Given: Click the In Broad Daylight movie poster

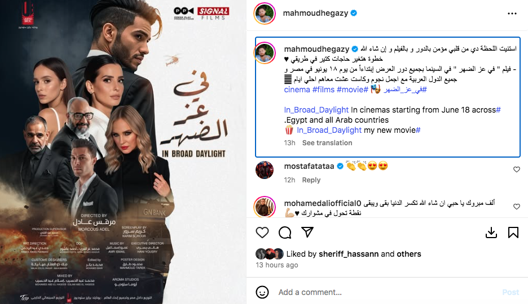Looking at the screenshot, I should tap(123, 152).
